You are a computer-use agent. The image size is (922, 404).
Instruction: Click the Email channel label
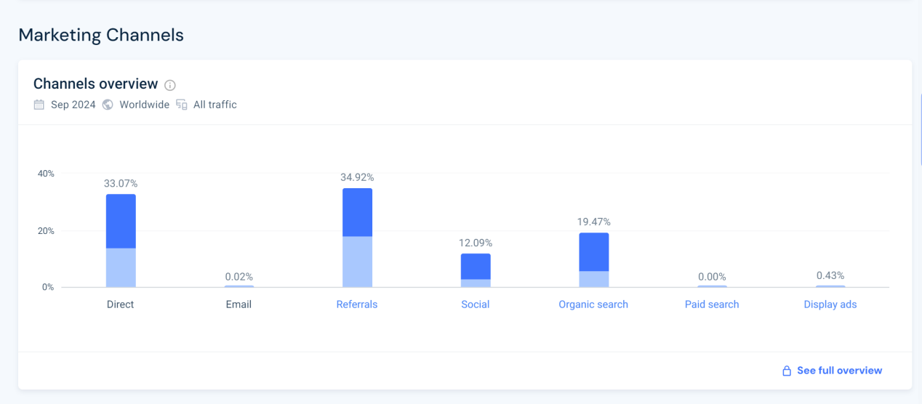238,304
